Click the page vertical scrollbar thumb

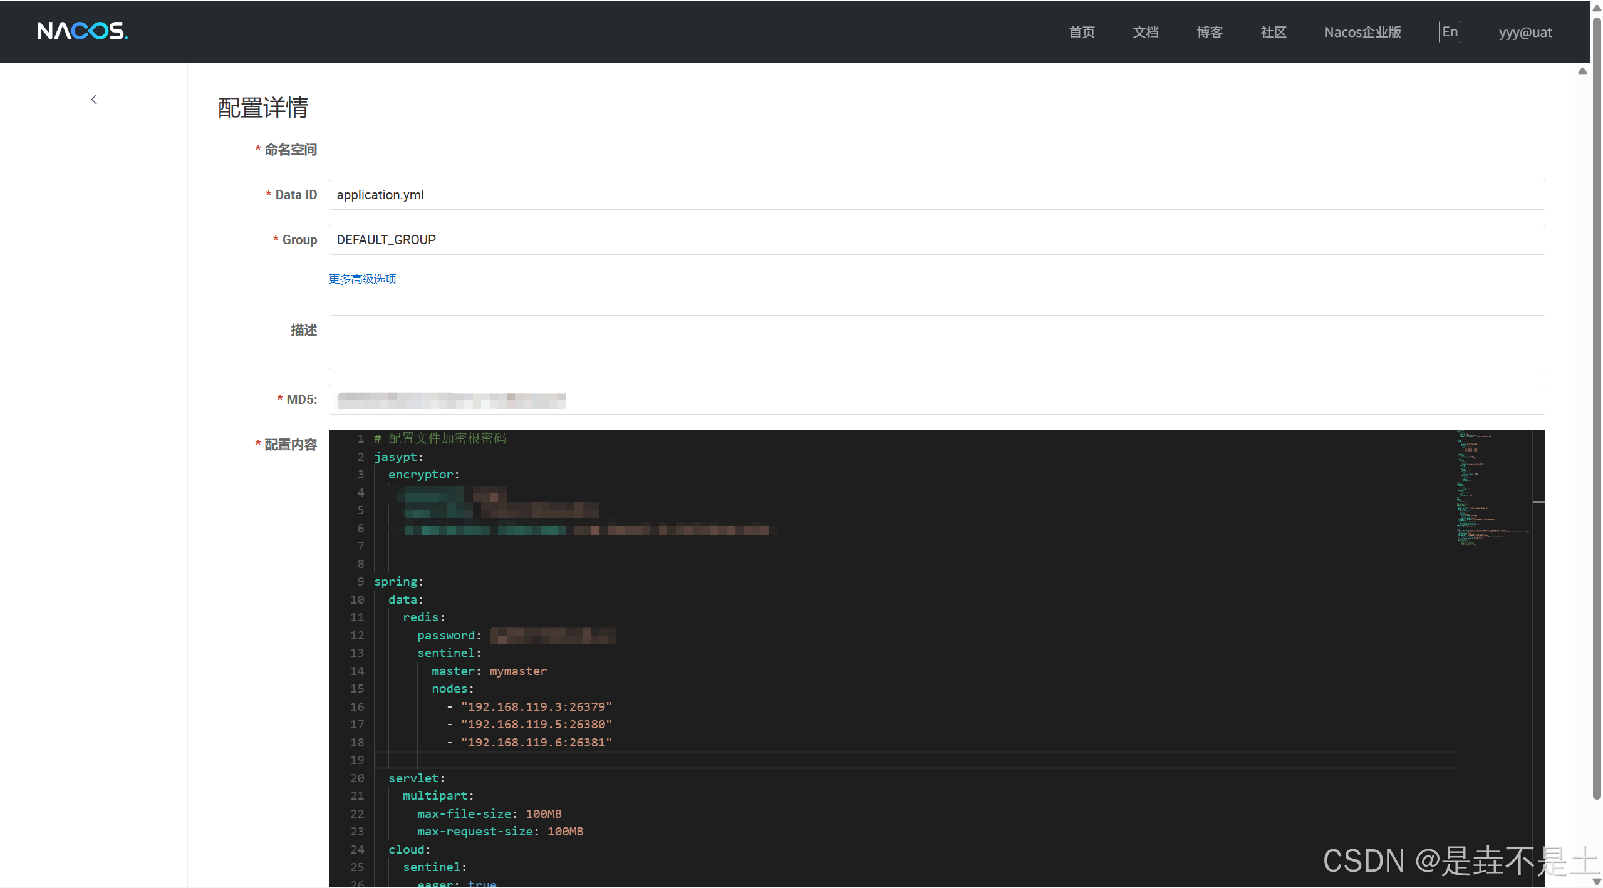[x=1597, y=407]
